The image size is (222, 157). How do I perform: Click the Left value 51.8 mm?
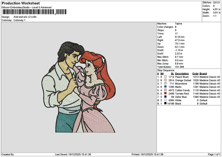179,37
